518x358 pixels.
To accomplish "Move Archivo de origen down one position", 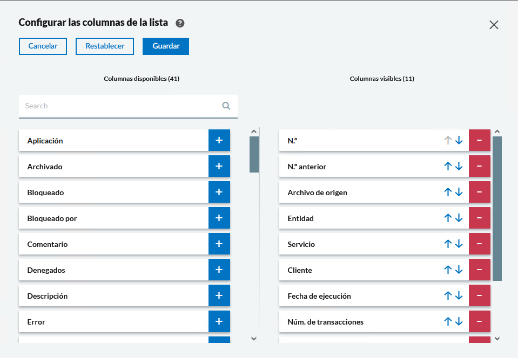I will (459, 192).
